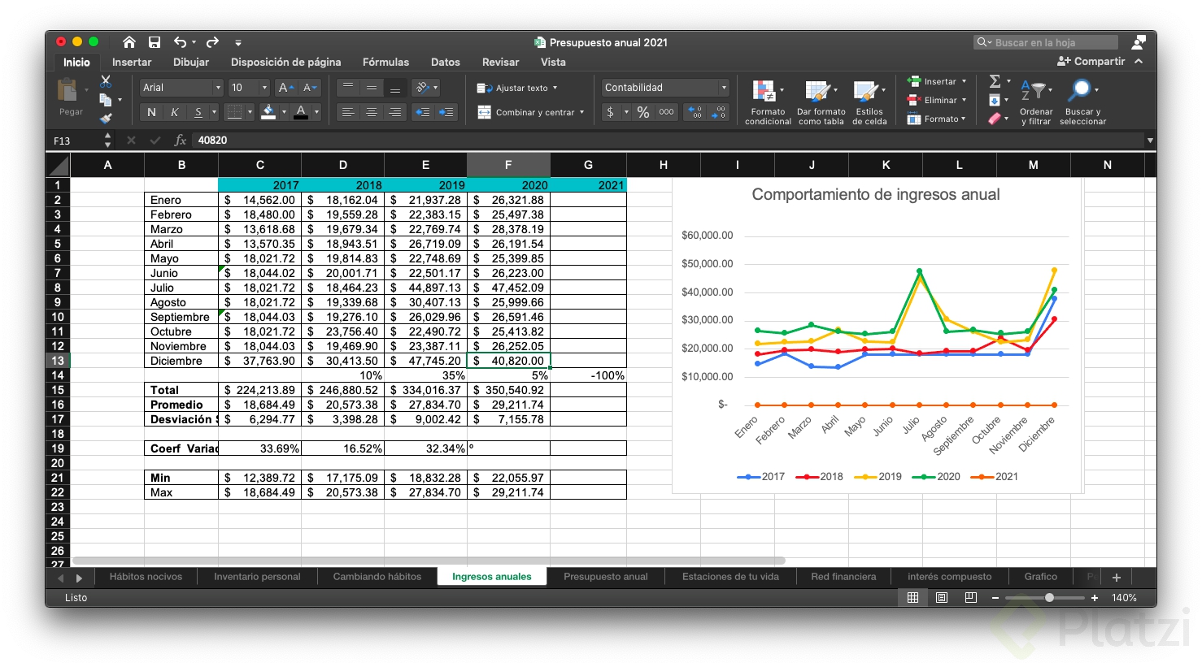Screen dimensions: 1202x667
Task: Open Dar formato como tabla
Action: [821, 102]
